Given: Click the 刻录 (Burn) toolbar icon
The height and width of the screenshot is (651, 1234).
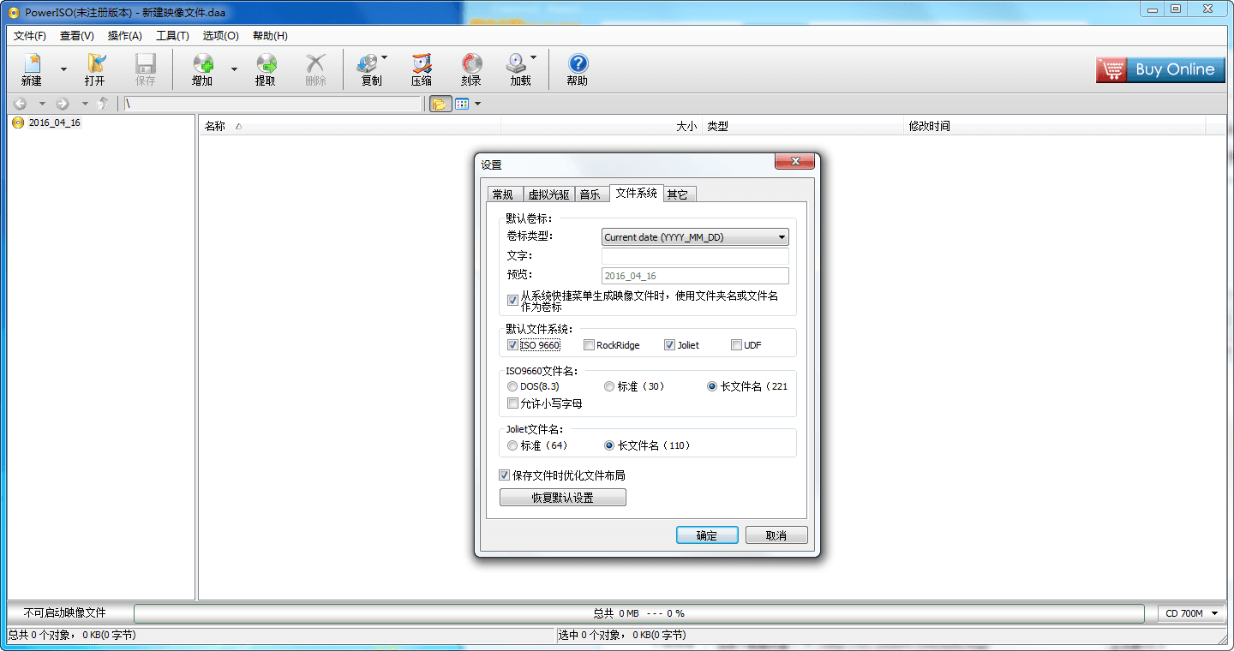Looking at the screenshot, I should tap(471, 69).
